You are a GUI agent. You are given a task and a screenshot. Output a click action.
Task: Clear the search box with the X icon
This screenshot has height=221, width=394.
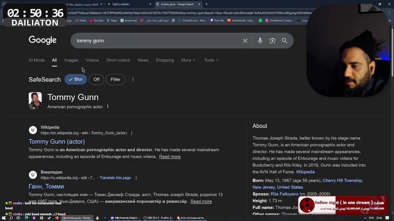(x=245, y=41)
